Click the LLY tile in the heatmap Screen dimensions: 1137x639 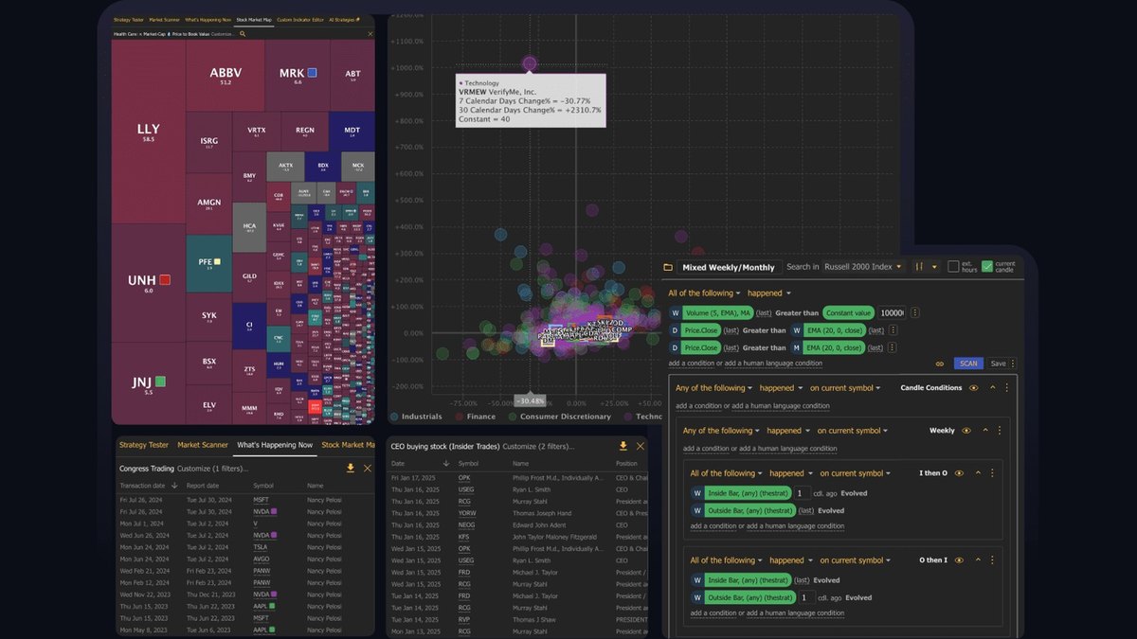tap(148, 130)
